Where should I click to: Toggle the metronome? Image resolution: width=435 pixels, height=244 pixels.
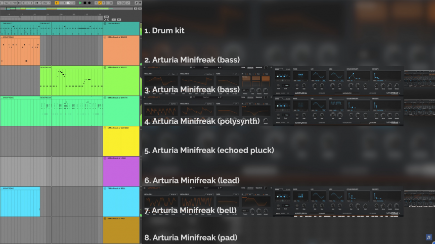click(x=37, y=3)
